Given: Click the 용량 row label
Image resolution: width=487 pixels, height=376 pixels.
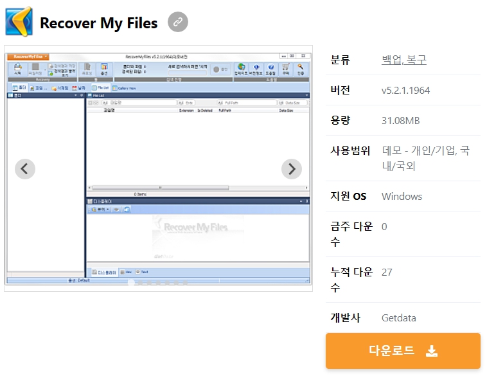Looking at the screenshot, I should click(340, 120).
